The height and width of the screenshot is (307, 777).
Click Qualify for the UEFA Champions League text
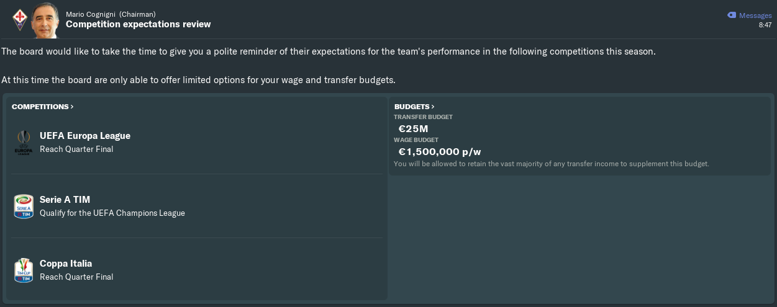coord(112,213)
